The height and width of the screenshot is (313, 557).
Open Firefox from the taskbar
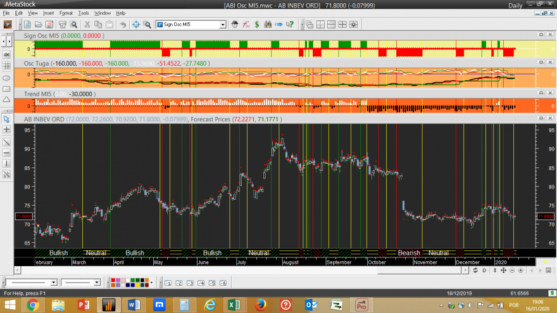point(260,305)
